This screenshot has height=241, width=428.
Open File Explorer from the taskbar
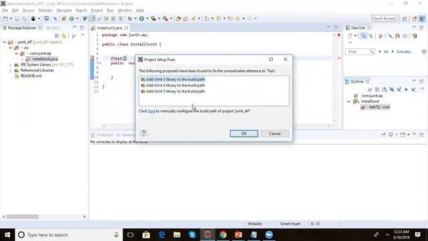coord(177,235)
